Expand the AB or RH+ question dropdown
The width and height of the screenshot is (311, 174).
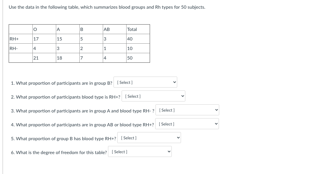pos(187,124)
